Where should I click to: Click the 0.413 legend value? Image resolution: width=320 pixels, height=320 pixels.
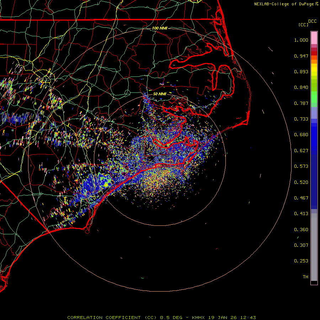click(301, 214)
